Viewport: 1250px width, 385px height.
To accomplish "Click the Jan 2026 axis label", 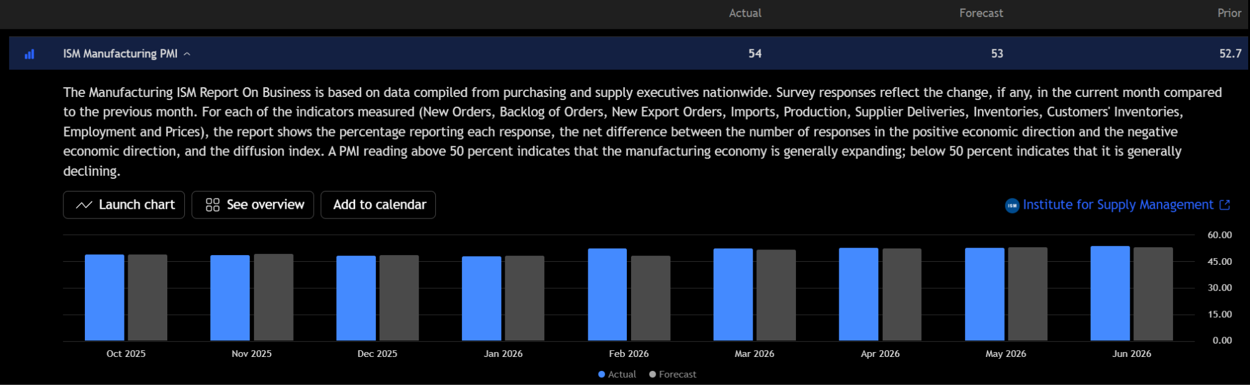I will (503, 354).
